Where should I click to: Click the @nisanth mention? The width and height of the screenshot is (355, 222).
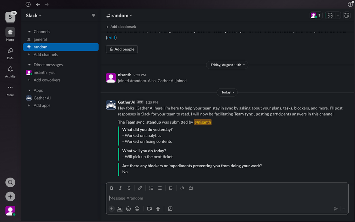[x=203, y=122]
